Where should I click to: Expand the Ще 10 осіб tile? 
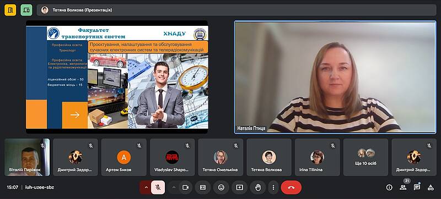(365, 157)
